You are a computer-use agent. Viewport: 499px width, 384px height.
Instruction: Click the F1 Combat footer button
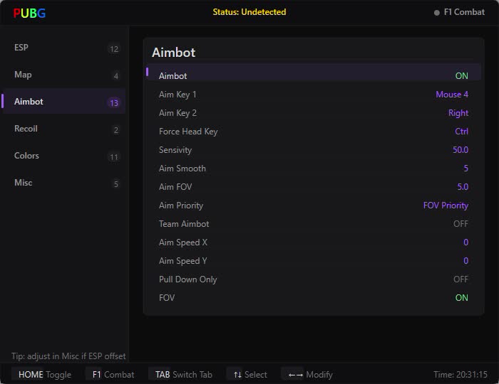tap(113, 375)
